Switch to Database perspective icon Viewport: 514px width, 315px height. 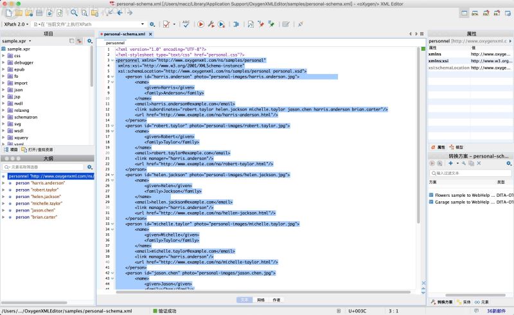(508, 13)
